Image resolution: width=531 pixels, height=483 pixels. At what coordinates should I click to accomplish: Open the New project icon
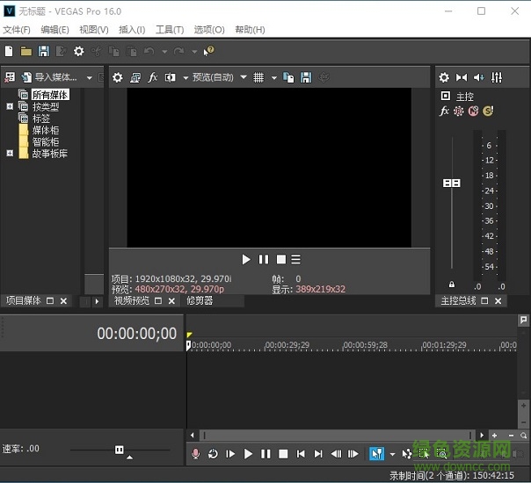click(9, 52)
